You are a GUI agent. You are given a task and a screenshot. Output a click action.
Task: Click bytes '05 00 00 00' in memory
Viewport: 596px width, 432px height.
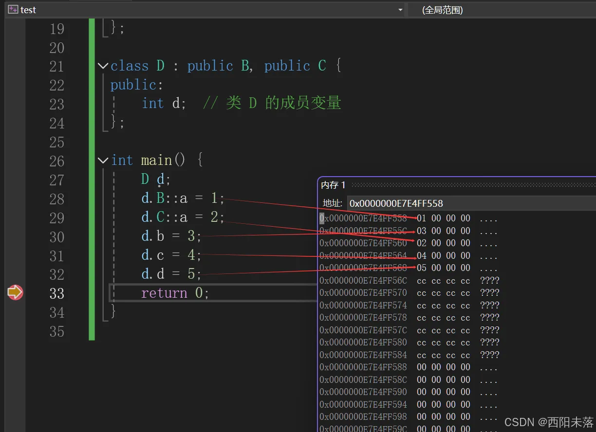pyautogui.click(x=444, y=268)
